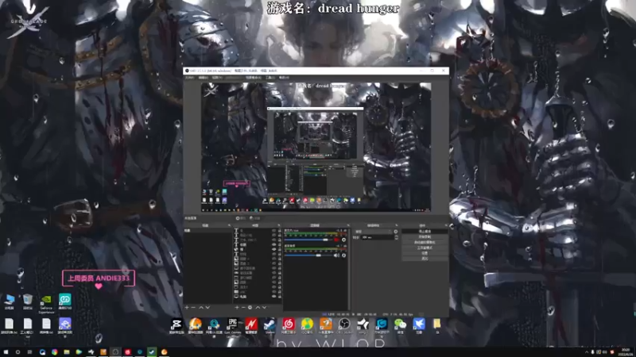
Task: Undock the Scenes panel using its header icon
Action: (229, 225)
